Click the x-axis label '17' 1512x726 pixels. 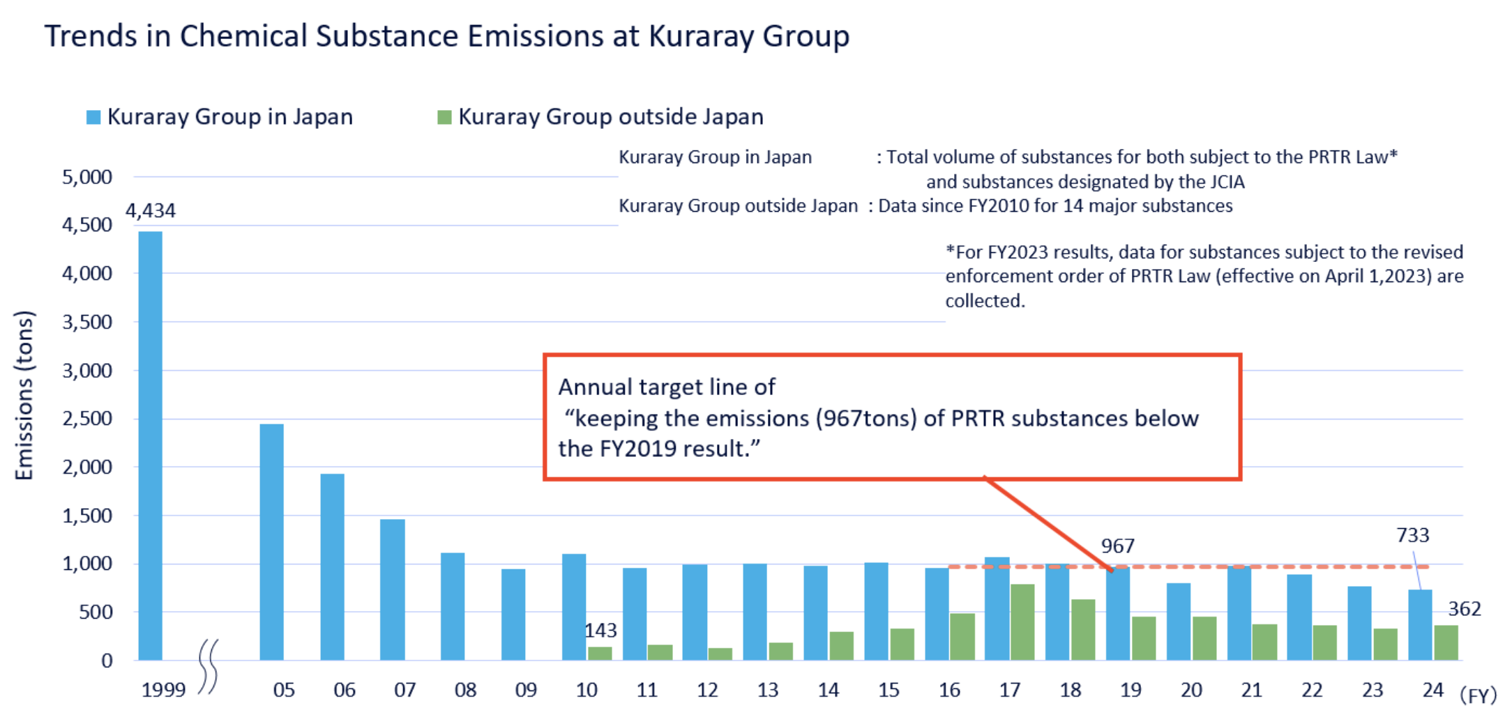point(1010,690)
